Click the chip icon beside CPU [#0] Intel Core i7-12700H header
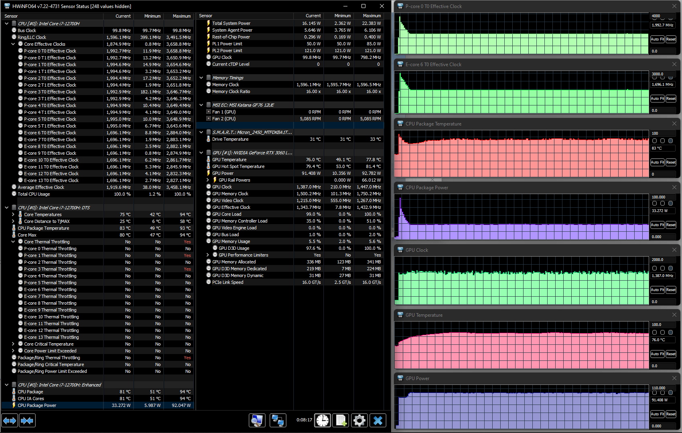This screenshot has height=433, width=682. click(14, 23)
